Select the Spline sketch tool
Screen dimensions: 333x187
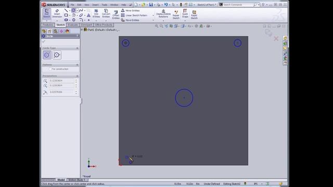click(81, 10)
